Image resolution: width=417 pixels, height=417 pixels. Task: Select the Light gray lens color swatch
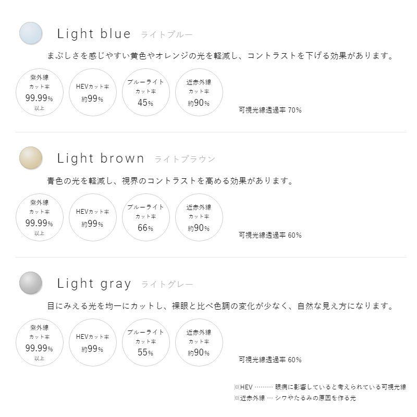31,283
